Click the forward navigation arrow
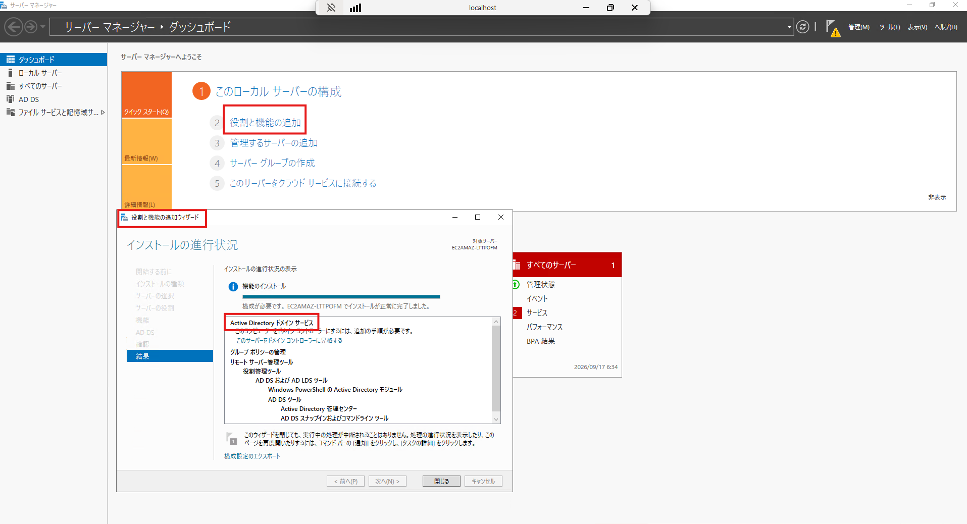967x524 pixels. [x=31, y=27]
